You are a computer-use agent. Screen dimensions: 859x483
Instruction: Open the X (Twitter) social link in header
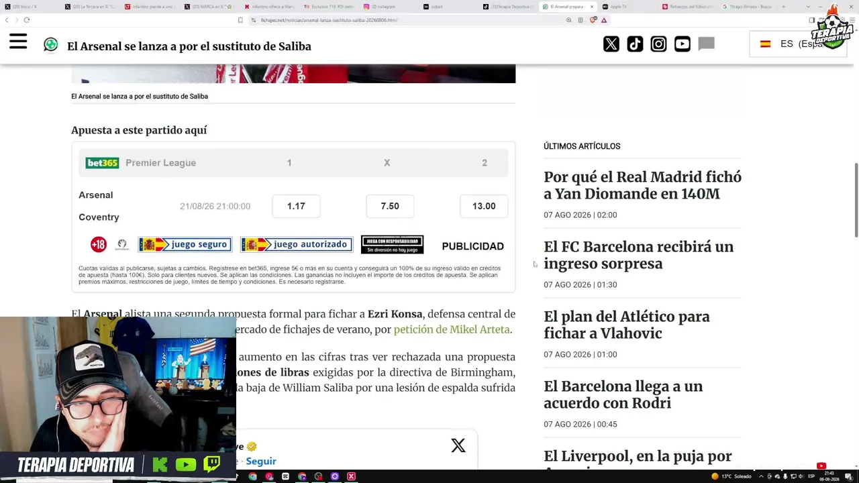pyautogui.click(x=611, y=44)
